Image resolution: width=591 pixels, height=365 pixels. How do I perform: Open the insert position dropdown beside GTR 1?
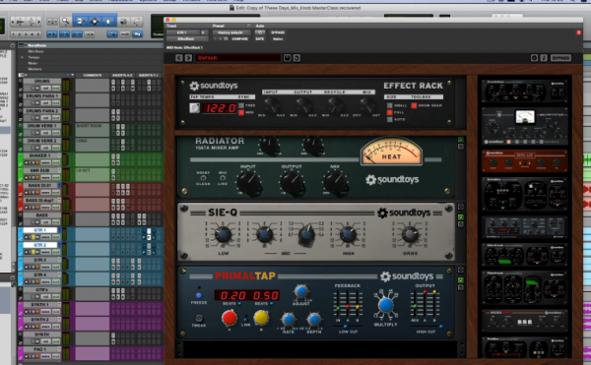pos(204,32)
